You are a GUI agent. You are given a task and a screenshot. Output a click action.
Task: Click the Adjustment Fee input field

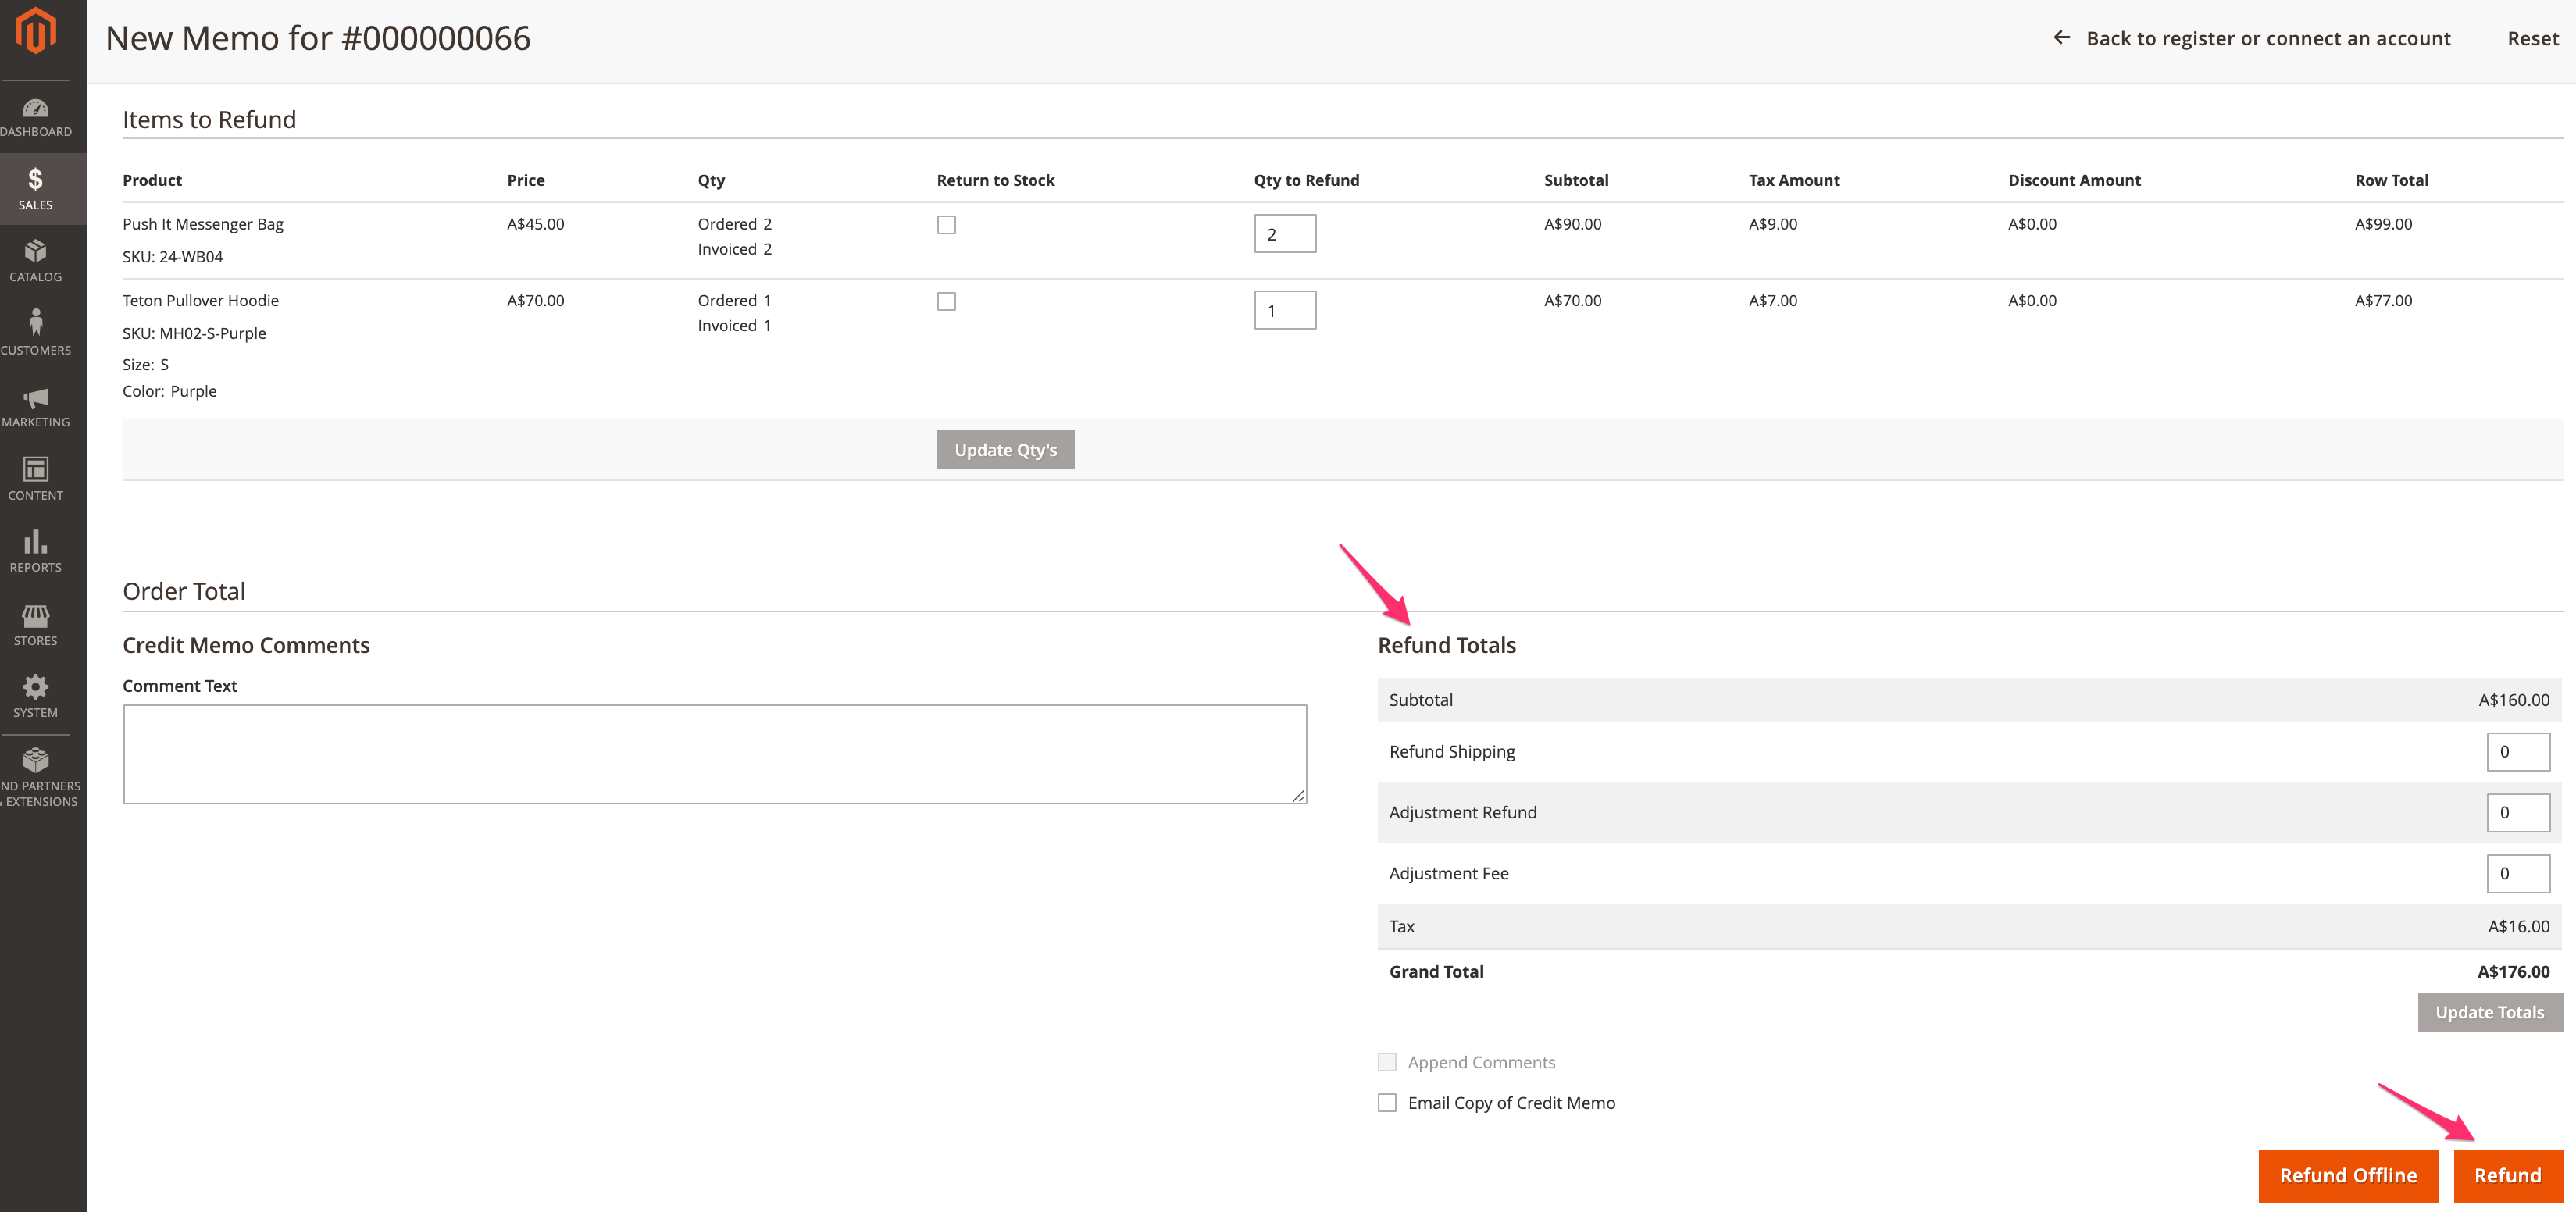tap(2517, 873)
